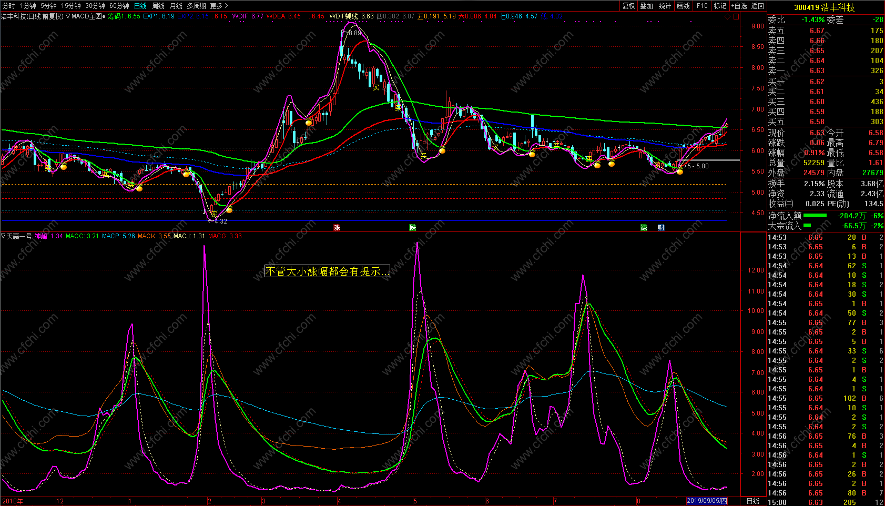Click the green 净流入额 bar
885x506 pixels.
(x=815, y=216)
